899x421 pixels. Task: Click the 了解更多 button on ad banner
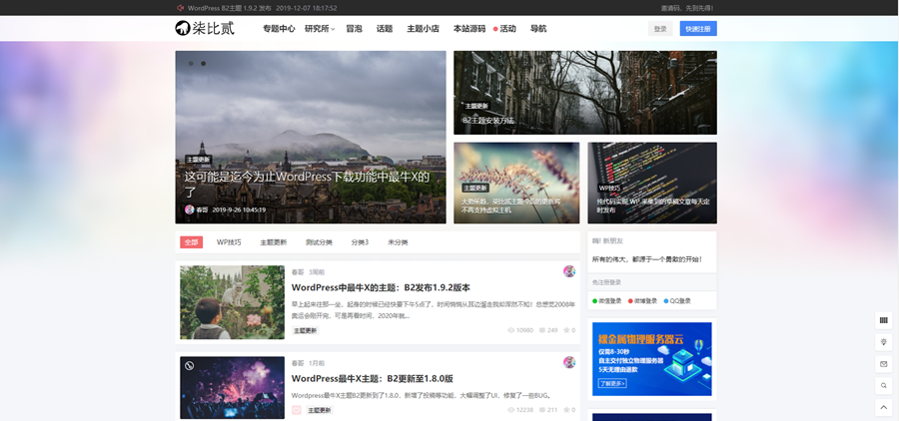(x=612, y=383)
